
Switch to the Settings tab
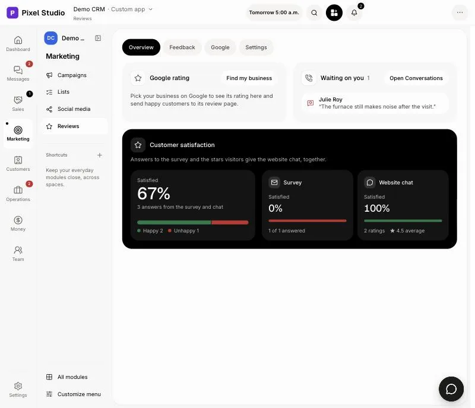(256, 47)
